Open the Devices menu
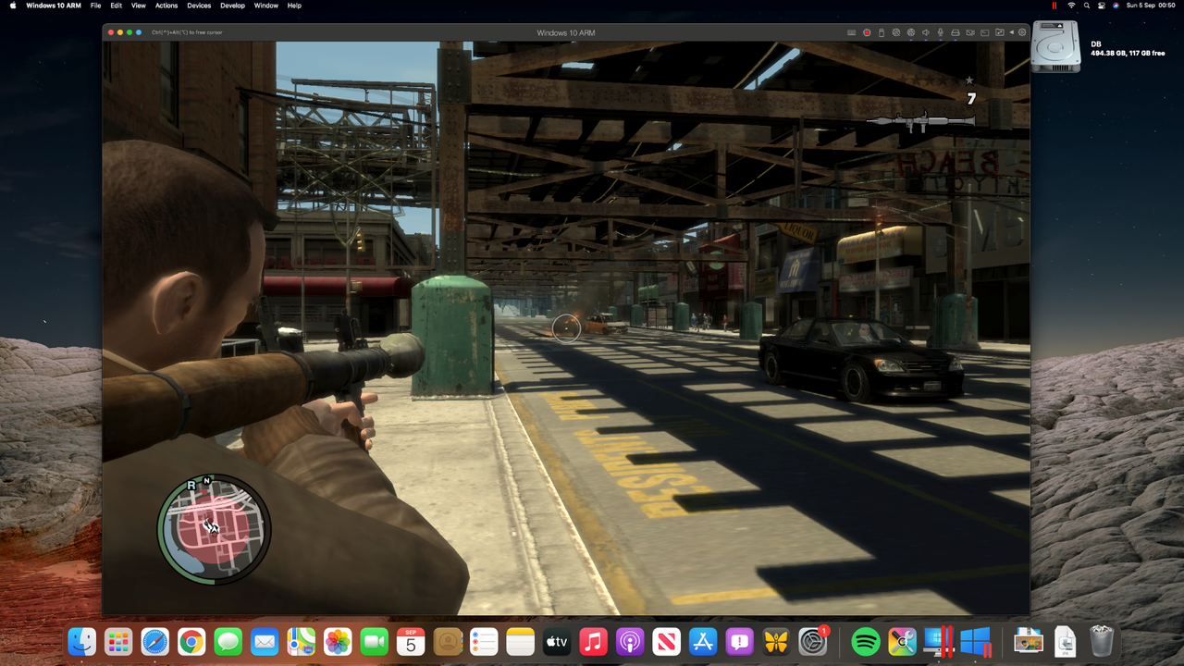This screenshot has height=666, width=1184. click(199, 6)
